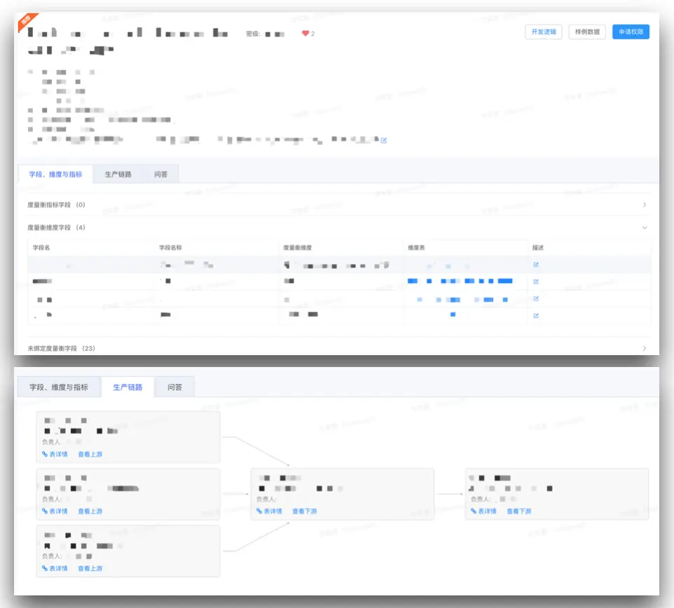Click active 生产链路 tab in lower panel
674x608 pixels.
click(x=128, y=387)
